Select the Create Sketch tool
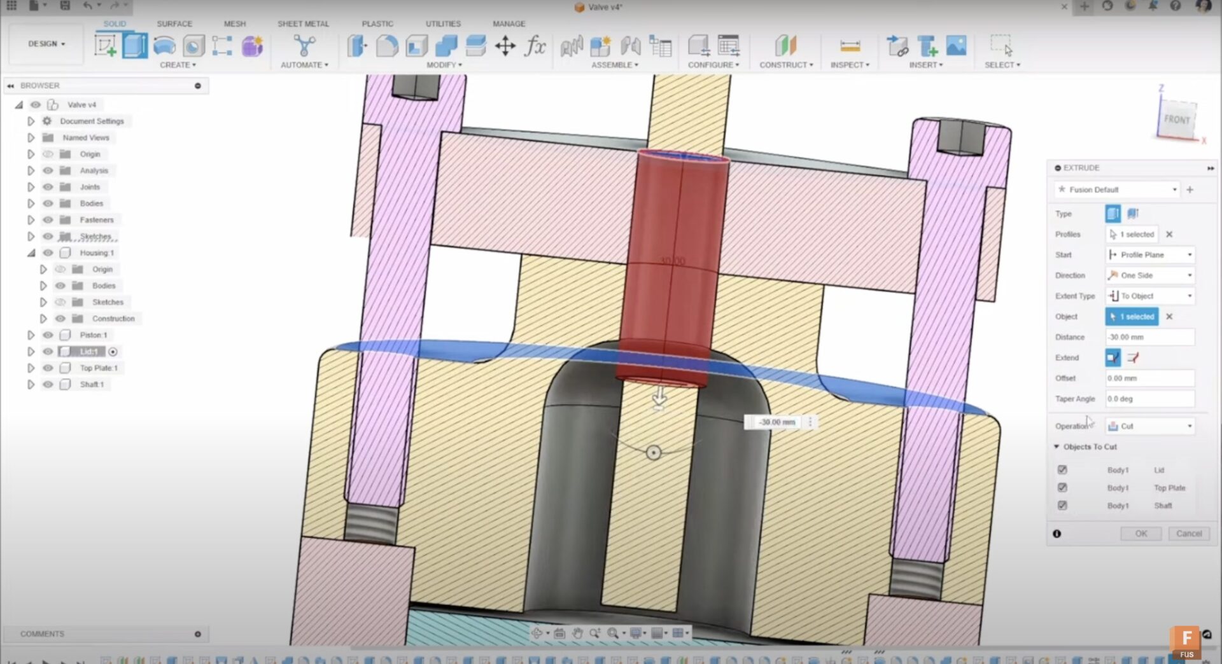 click(x=105, y=46)
